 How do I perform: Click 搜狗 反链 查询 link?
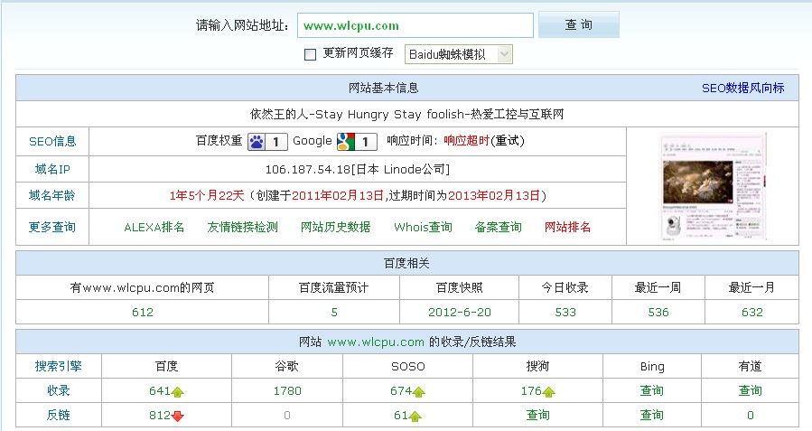point(538,416)
